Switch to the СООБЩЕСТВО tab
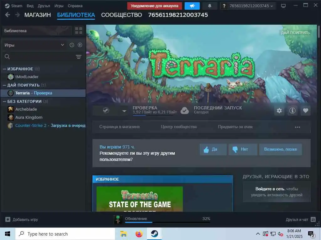The height and width of the screenshot is (240, 321). tap(121, 15)
